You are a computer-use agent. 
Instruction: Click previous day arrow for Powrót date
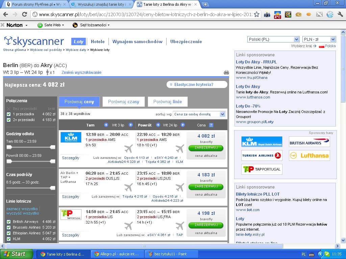pos(158,125)
